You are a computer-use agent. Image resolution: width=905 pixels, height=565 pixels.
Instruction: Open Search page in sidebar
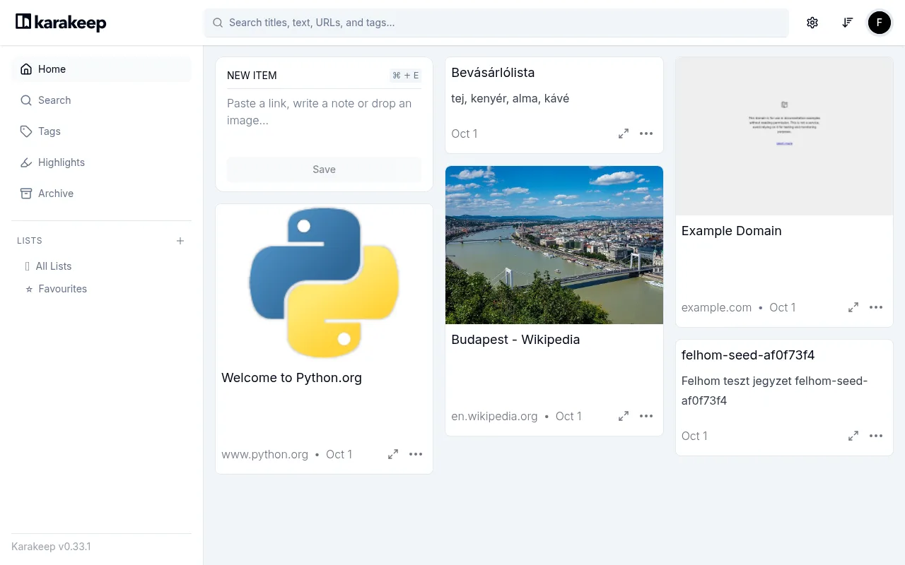point(102,100)
